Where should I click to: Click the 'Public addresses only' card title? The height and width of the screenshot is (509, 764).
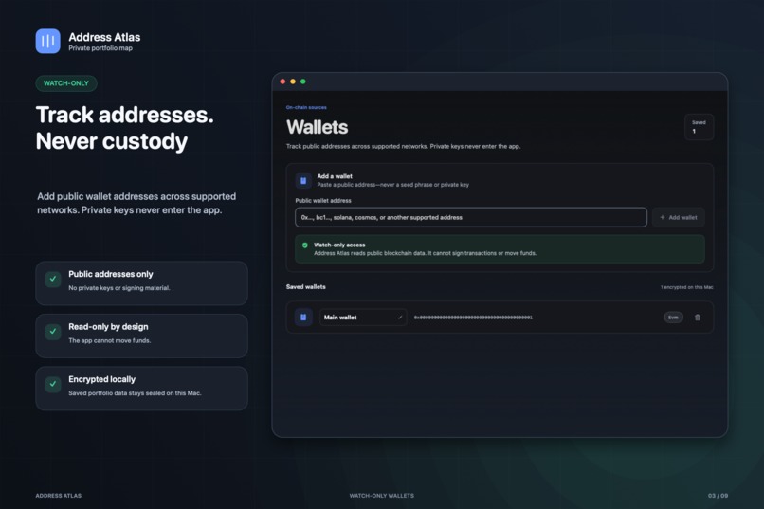(111, 274)
